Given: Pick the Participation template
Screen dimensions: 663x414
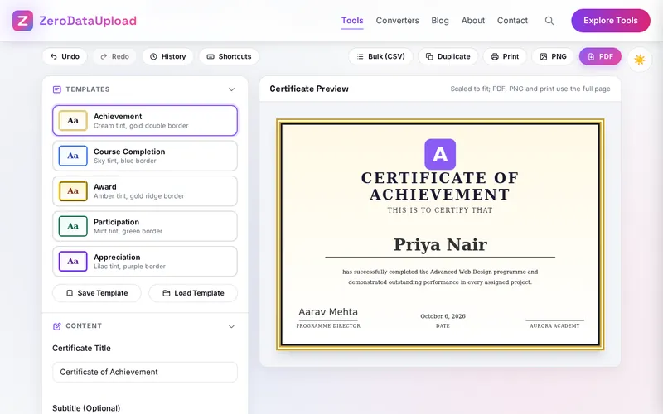Looking at the screenshot, I should click(145, 226).
